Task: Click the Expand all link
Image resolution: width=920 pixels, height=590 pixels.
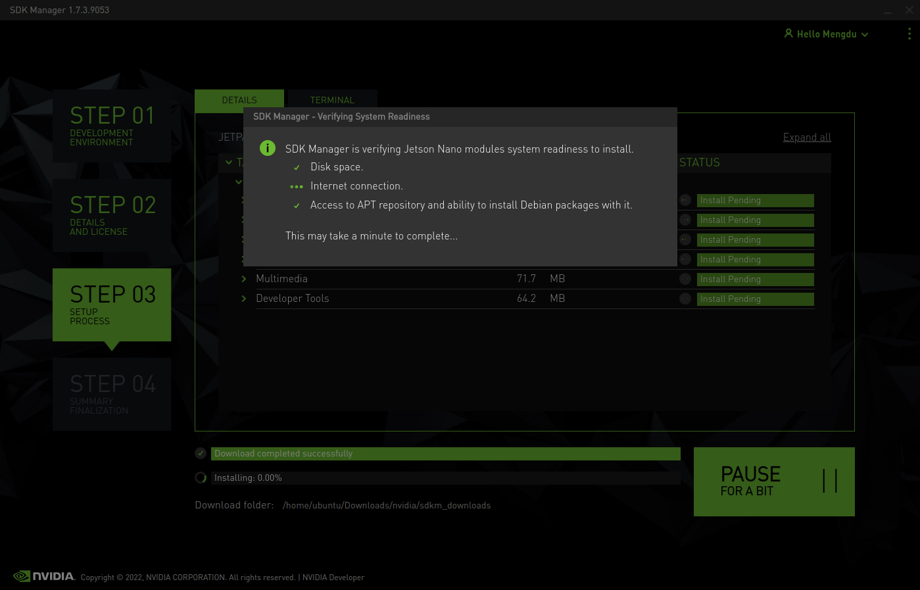Action: click(x=807, y=137)
